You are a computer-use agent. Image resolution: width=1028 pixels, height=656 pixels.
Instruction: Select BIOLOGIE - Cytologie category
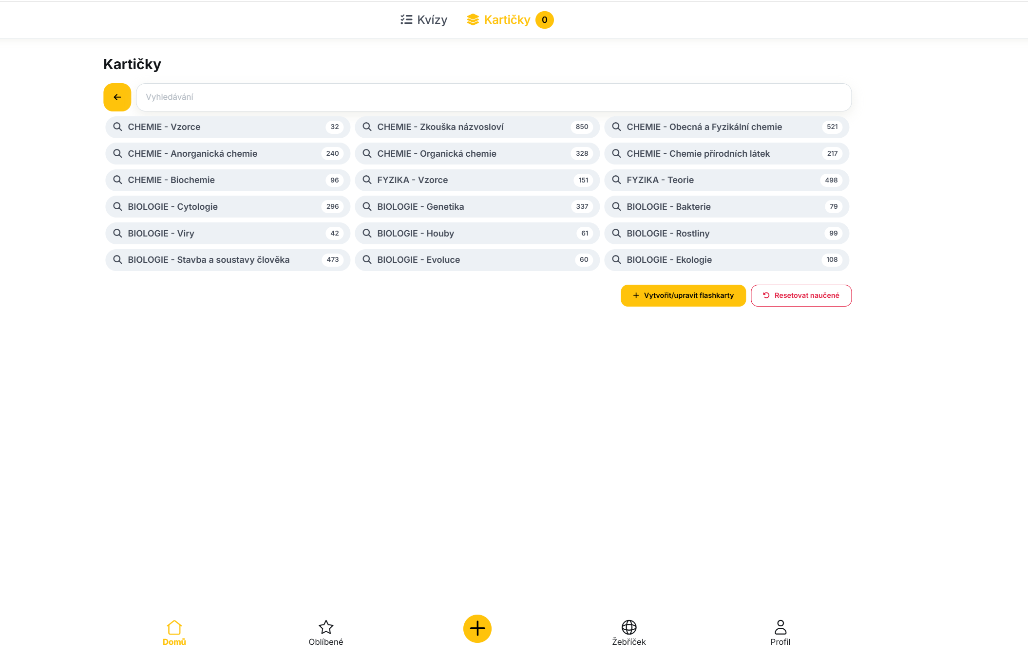point(228,207)
